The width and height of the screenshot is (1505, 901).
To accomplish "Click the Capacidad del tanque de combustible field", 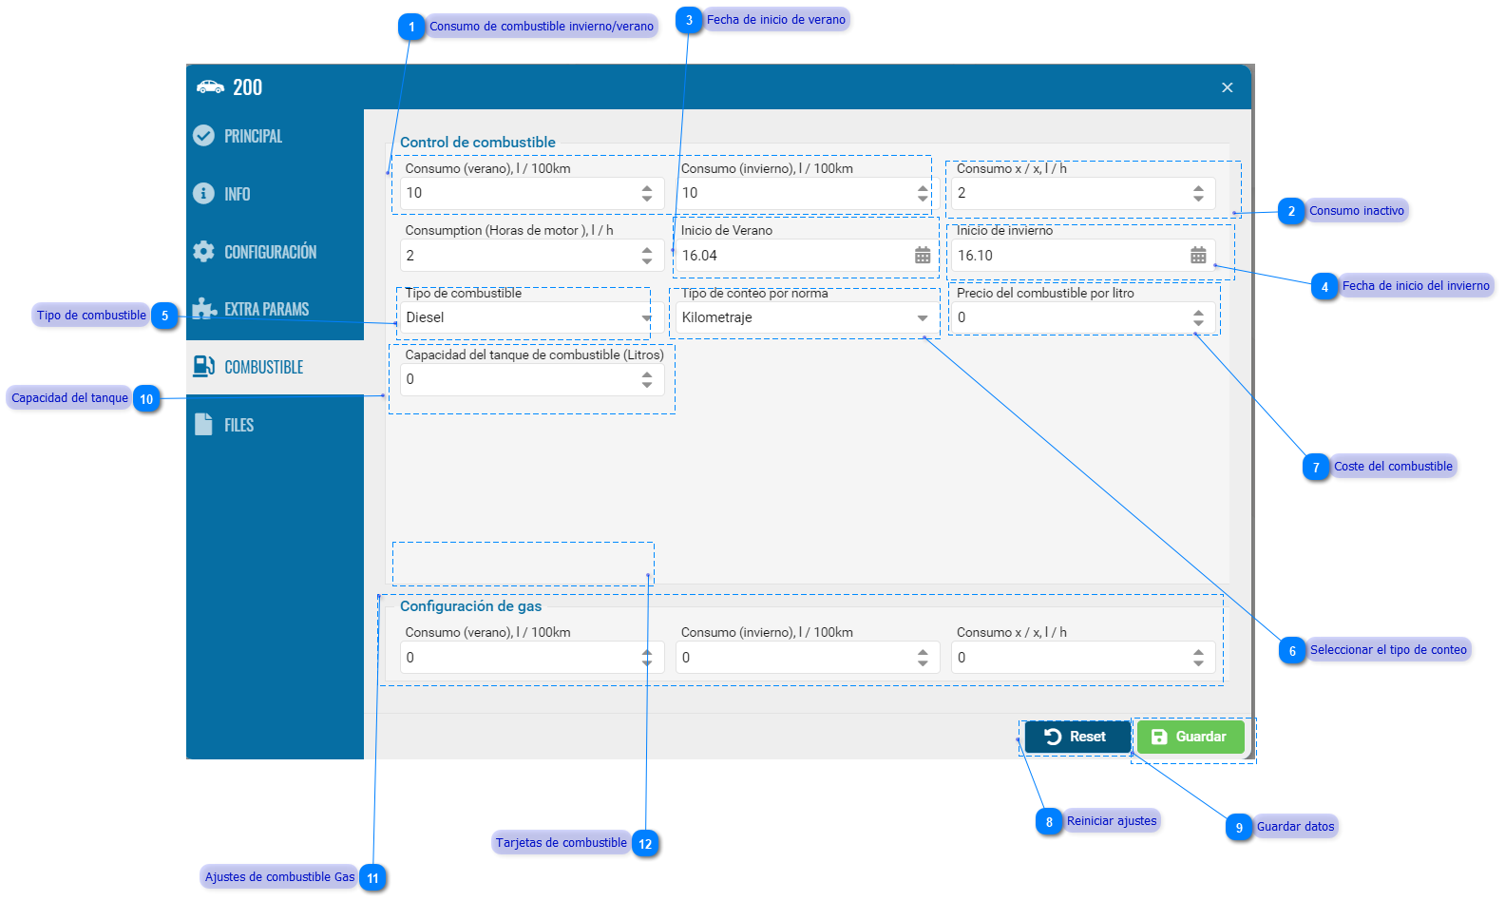I will pyautogui.click(x=532, y=379).
